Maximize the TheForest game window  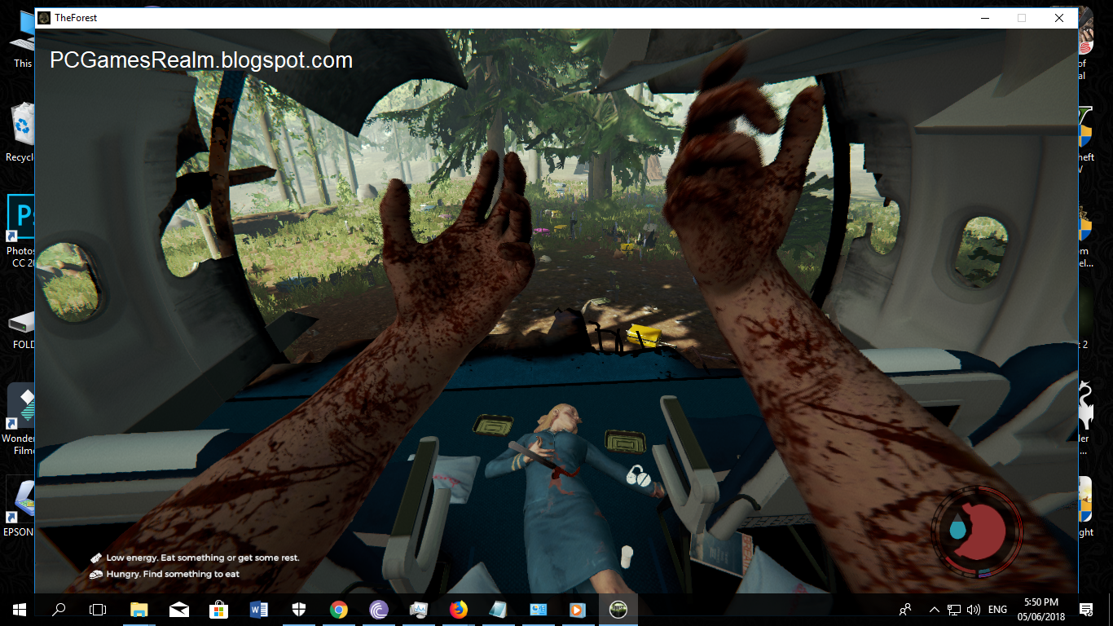pyautogui.click(x=1022, y=18)
